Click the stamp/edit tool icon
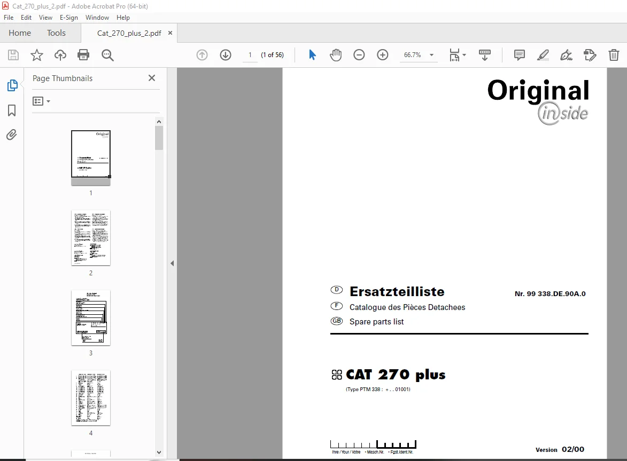 tap(590, 55)
